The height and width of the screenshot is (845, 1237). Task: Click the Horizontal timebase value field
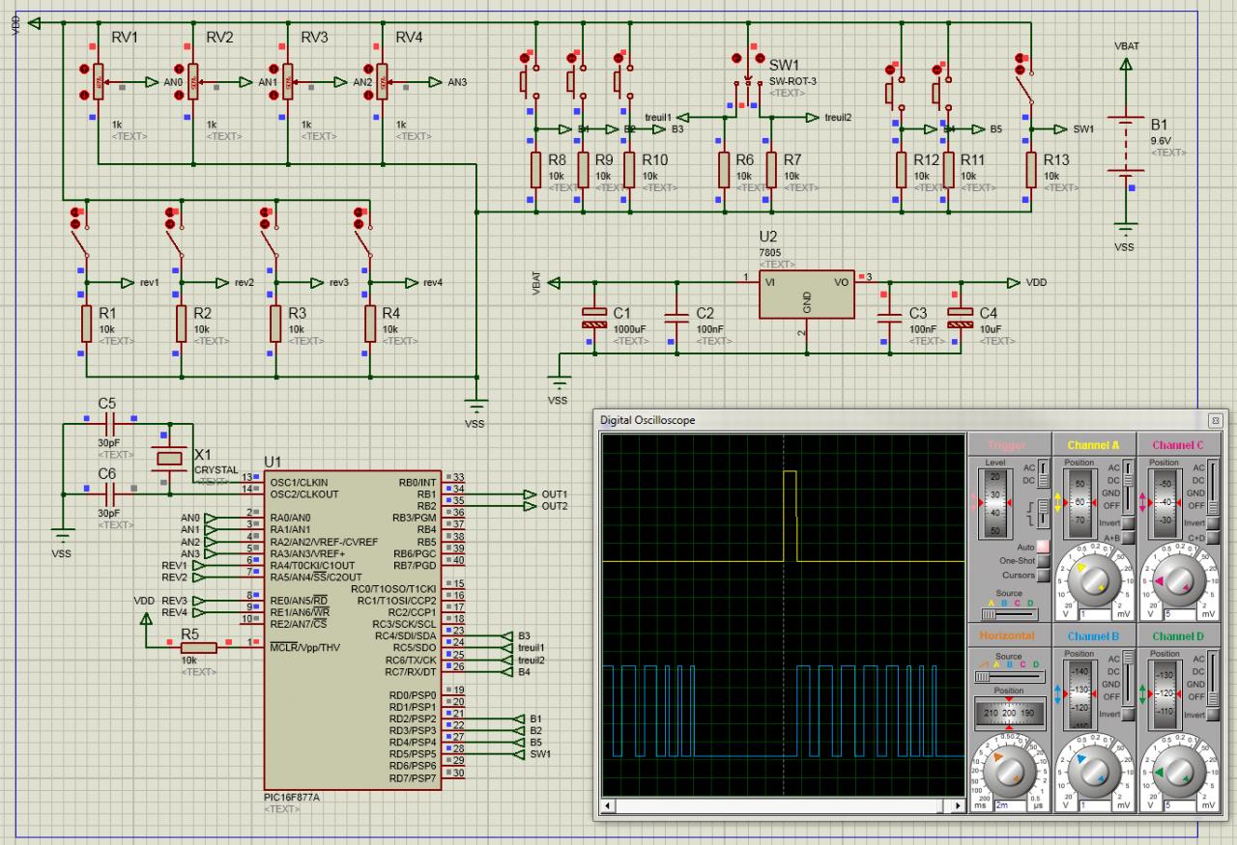point(1009,803)
